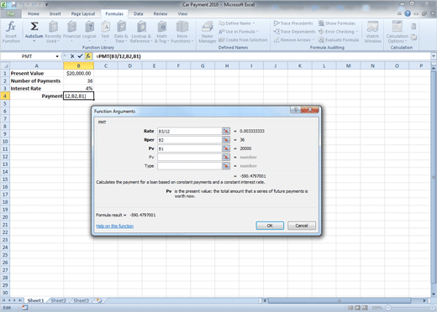Expand the Name Box dropdown arrow
The image size is (437, 312).
click(x=57, y=56)
